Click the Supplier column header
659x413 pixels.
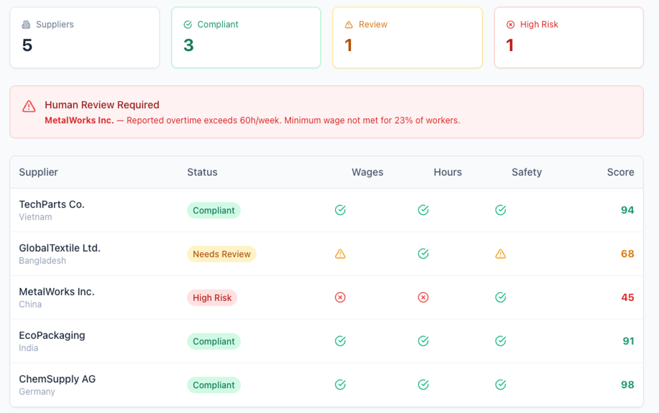38,172
